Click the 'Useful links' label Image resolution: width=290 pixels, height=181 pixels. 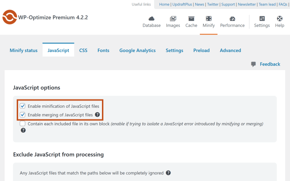pyautogui.click(x=141, y=5)
